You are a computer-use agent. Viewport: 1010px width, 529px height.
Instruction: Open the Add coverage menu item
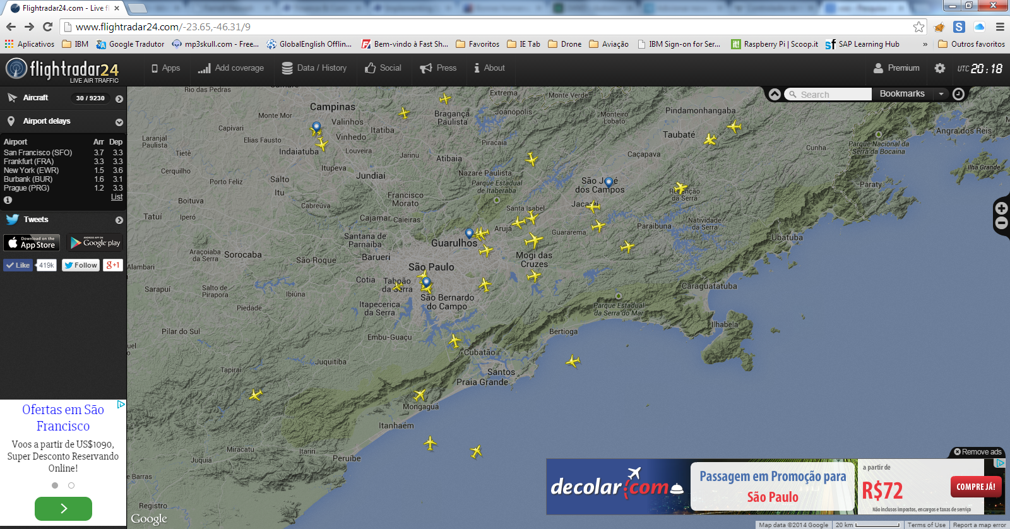(x=231, y=68)
